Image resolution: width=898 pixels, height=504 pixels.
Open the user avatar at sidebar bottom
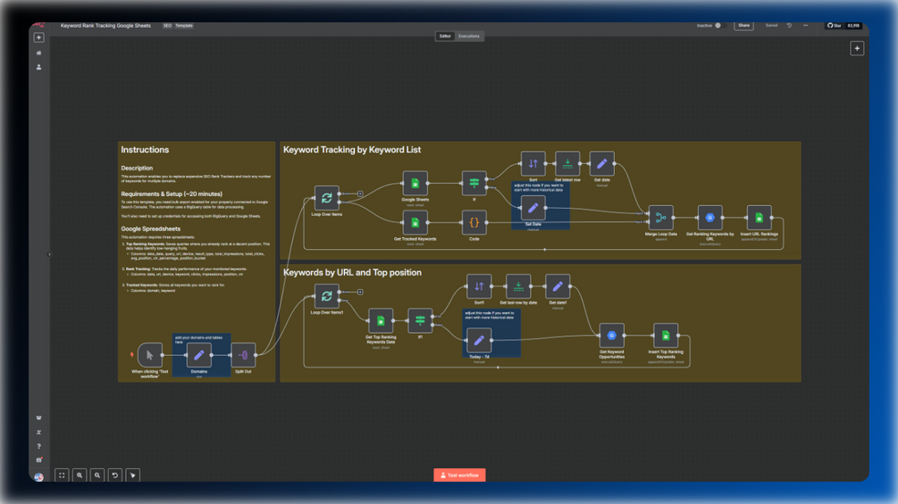tap(39, 477)
